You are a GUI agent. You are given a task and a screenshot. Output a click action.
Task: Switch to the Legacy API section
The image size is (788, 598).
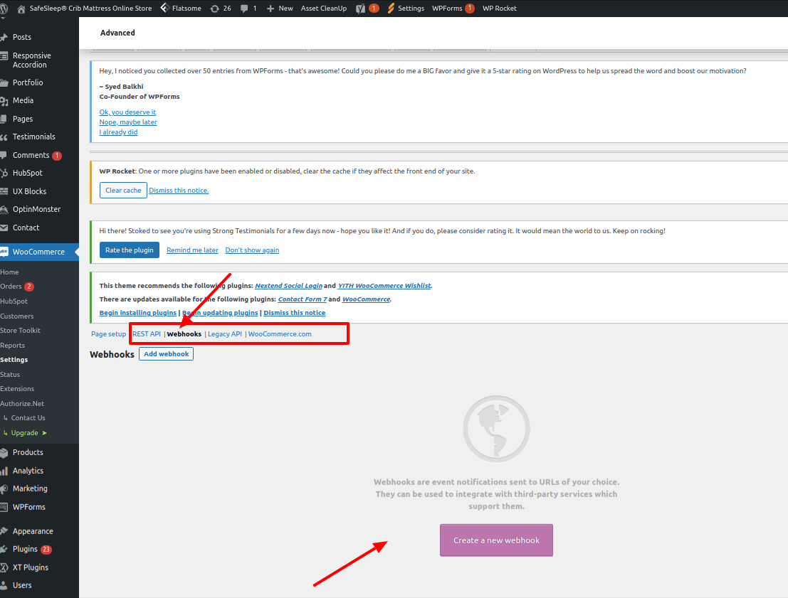pyautogui.click(x=225, y=334)
